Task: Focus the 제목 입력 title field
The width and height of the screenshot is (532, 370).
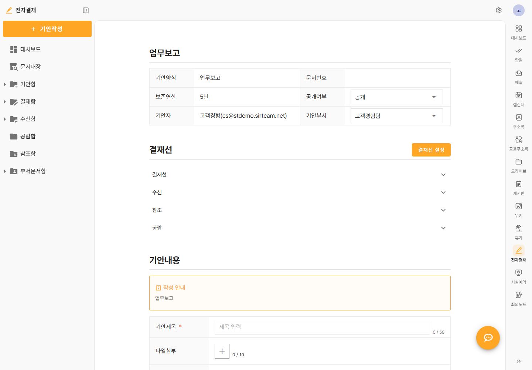Action: pyautogui.click(x=322, y=327)
